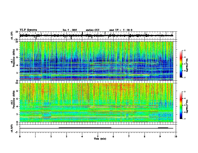Click the ch.2 colorbar log(PSD) unit label
Image resolution: width=198 pixels, height=153 pixels.
187,106
